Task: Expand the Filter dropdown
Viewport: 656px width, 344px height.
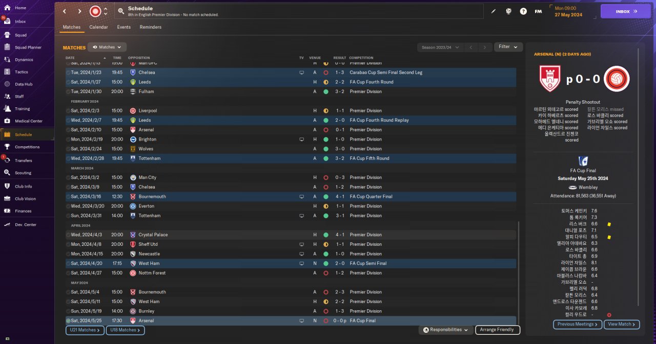Action: click(x=508, y=47)
